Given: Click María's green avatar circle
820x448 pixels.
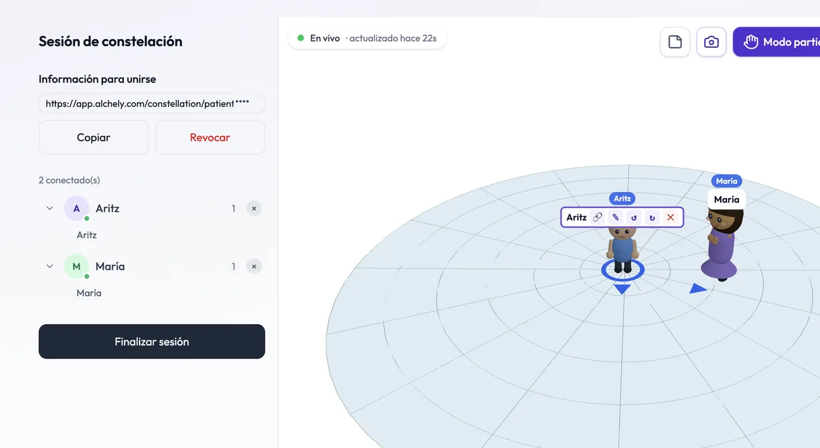Looking at the screenshot, I should click(x=76, y=267).
